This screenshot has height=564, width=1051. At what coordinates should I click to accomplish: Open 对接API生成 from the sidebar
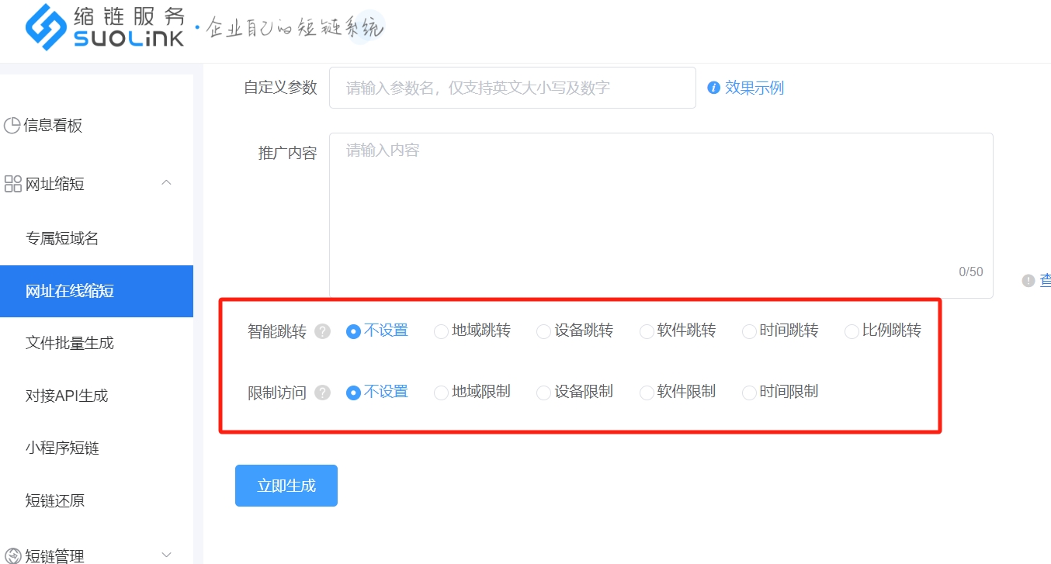(67, 396)
